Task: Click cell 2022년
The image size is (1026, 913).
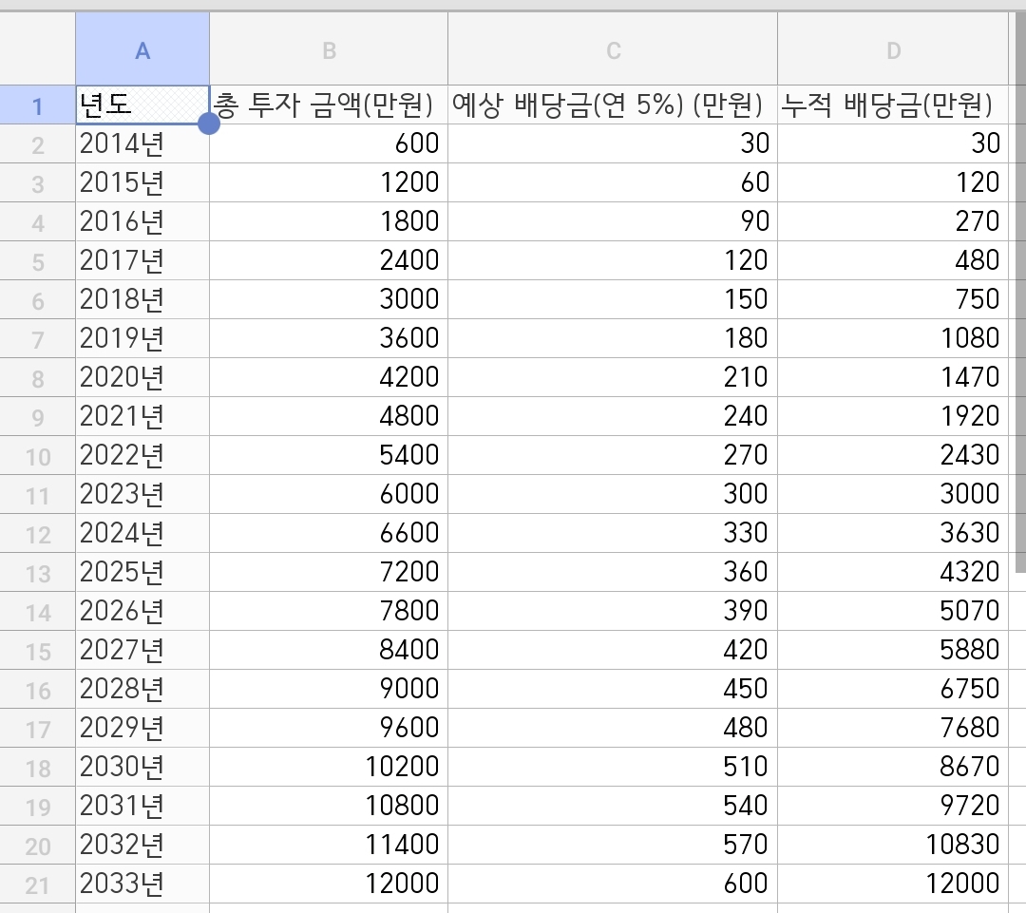Action: coord(142,455)
